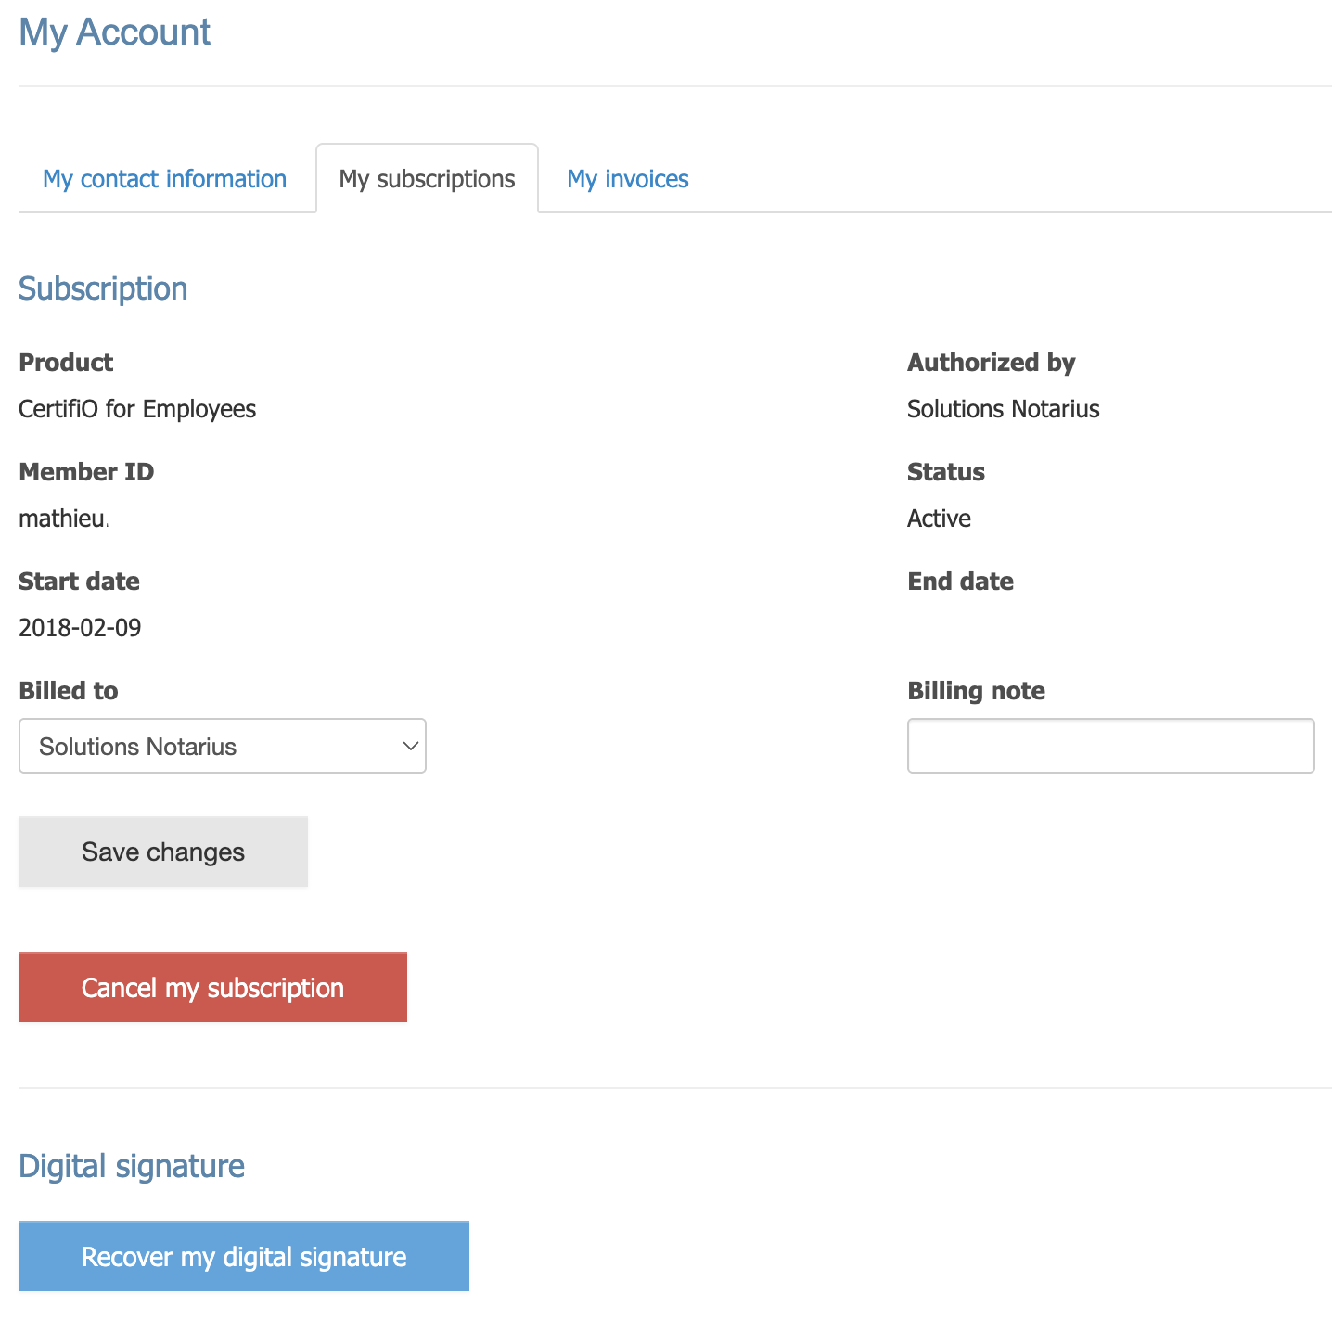Screen dimensions: 1332x1332
Task: Select the My subscriptions tab
Action: (427, 179)
